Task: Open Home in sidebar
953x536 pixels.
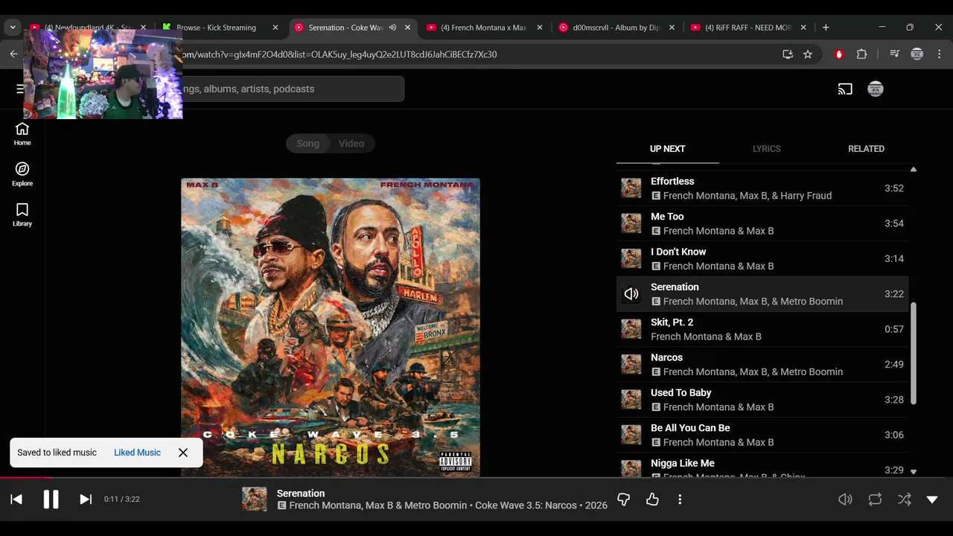Action: click(22, 134)
